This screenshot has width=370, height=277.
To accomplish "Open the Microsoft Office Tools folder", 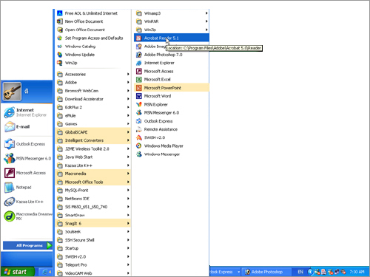I will 92,182.
